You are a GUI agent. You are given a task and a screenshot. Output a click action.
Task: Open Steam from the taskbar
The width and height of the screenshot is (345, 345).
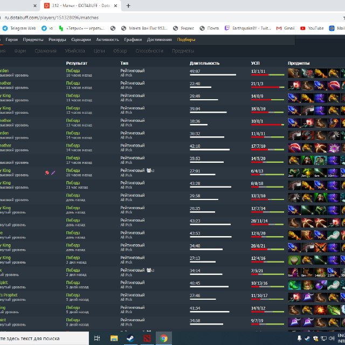(x=130, y=338)
